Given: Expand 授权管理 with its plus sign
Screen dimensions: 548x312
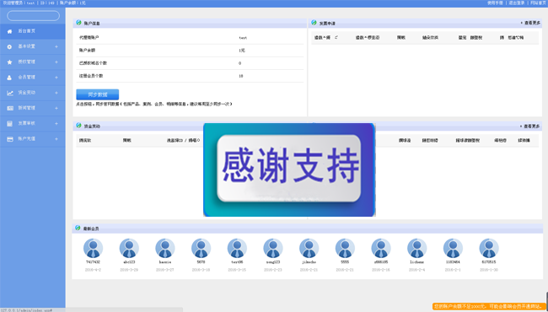Looking at the screenshot, I should tap(56, 62).
